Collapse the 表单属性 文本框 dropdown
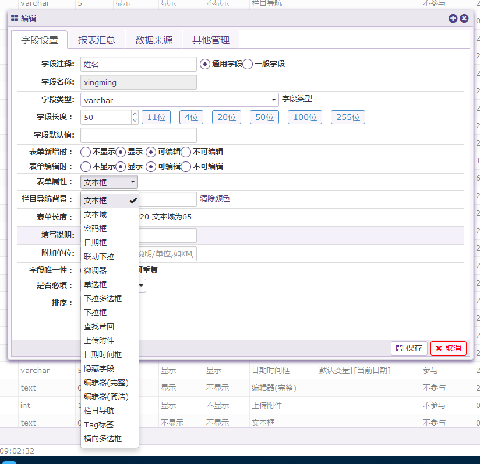Viewport: 480px width, 464px height. (110, 182)
